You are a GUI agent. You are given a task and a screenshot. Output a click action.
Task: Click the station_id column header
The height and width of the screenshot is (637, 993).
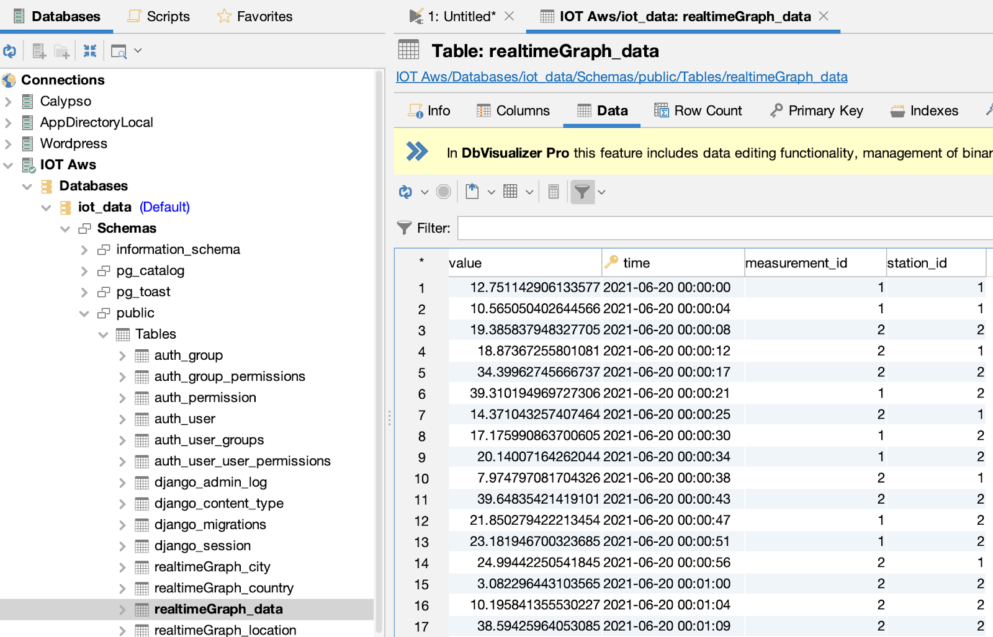tap(936, 263)
